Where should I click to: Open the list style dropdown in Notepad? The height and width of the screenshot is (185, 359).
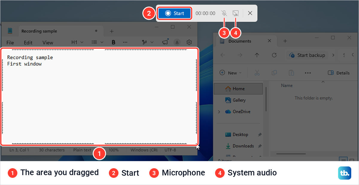click(x=98, y=43)
